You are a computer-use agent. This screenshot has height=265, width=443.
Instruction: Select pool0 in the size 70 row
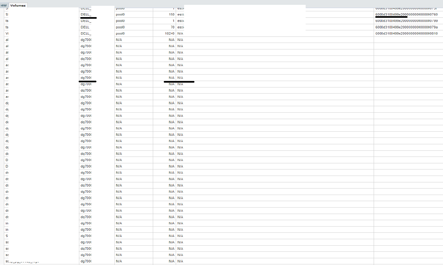pos(120,27)
